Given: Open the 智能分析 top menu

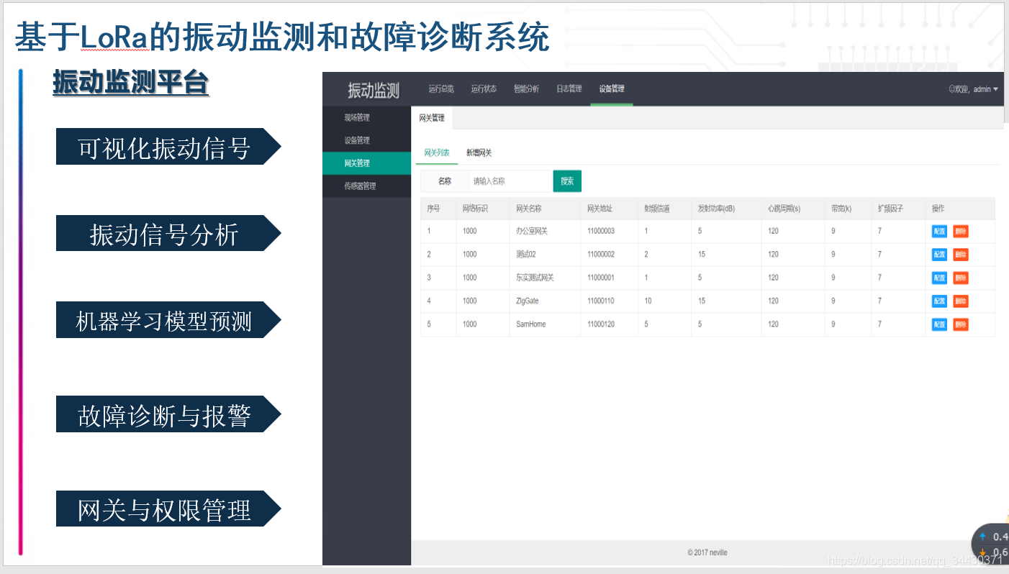Looking at the screenshot, I should click(x=526, y=89).
